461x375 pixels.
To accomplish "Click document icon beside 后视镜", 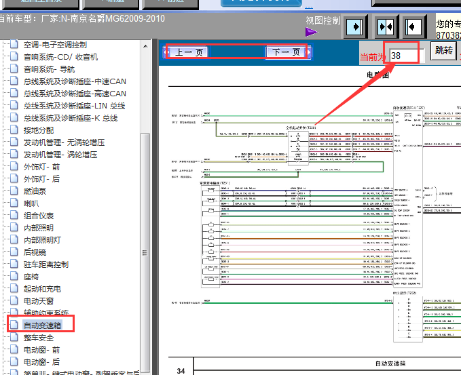I will (14, 252).
